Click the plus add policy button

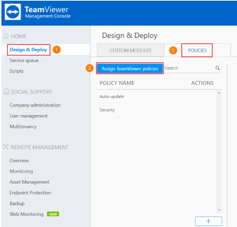coord(208,221)
